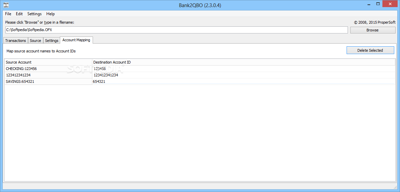400x192 pixels.
Task: Click the Delete Selected button
Action: click(370, 50)
